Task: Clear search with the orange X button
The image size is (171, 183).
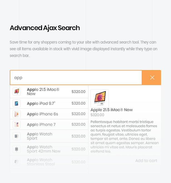Action: click(152, 78)
